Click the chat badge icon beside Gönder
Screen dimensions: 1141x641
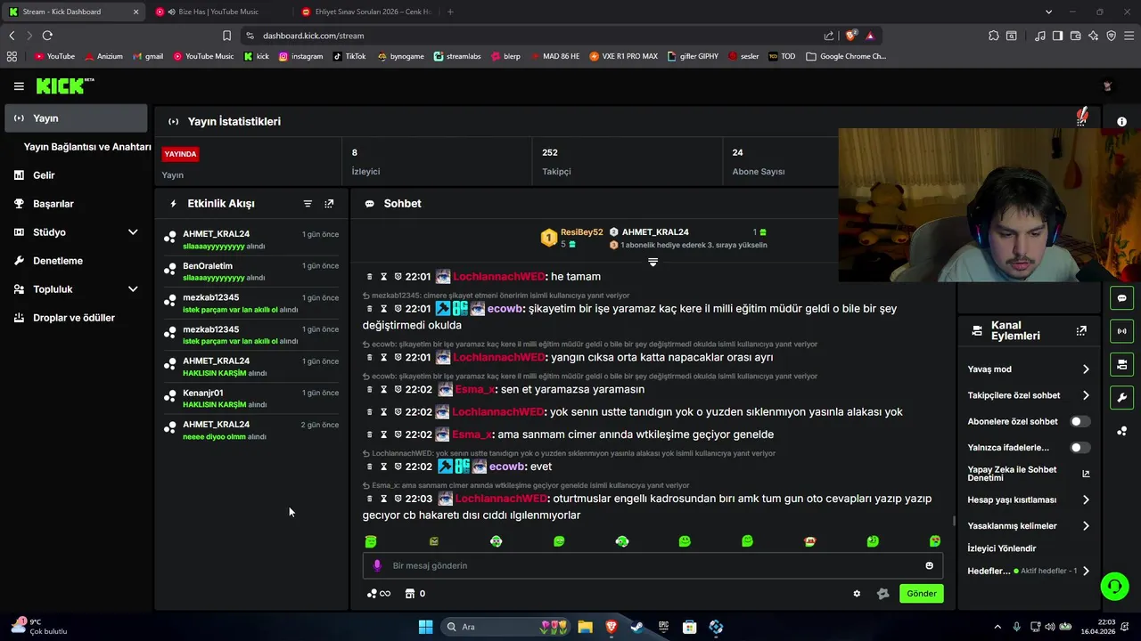(883, 594)
